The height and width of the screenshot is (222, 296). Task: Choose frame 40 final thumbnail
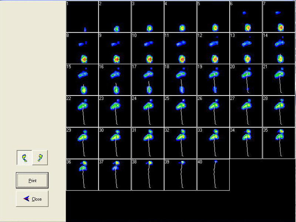(213, 175)
